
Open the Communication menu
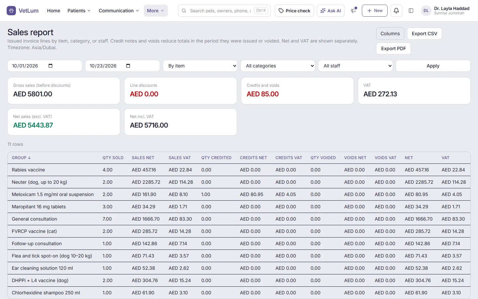point(119,11)
